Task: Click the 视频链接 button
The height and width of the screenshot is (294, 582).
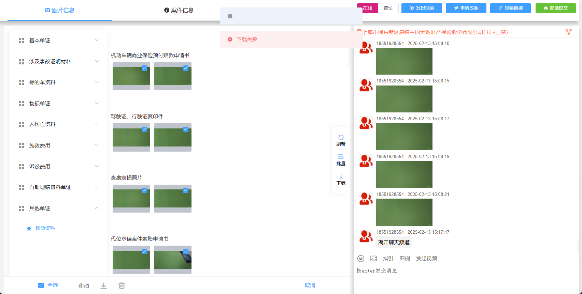Action: coord(510,8)
